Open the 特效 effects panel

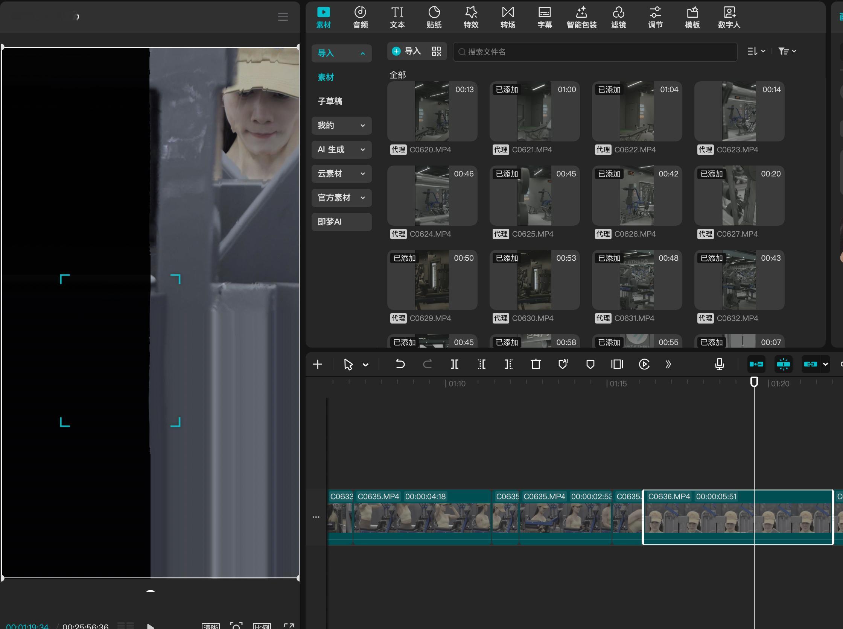click(471, 18)
